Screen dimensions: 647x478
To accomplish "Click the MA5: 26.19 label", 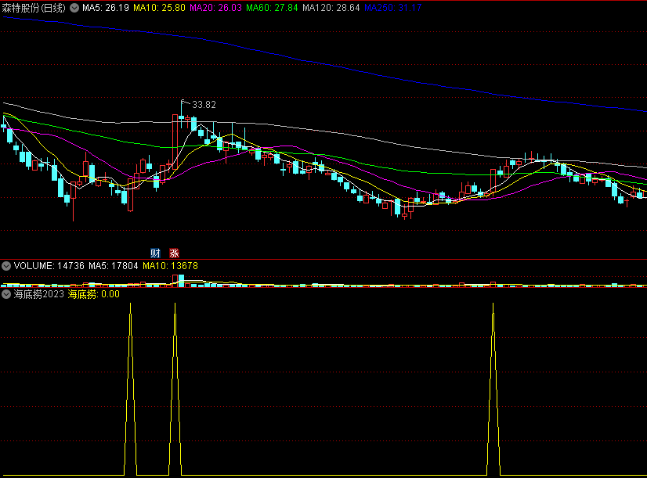I will (x=106, y=8).
